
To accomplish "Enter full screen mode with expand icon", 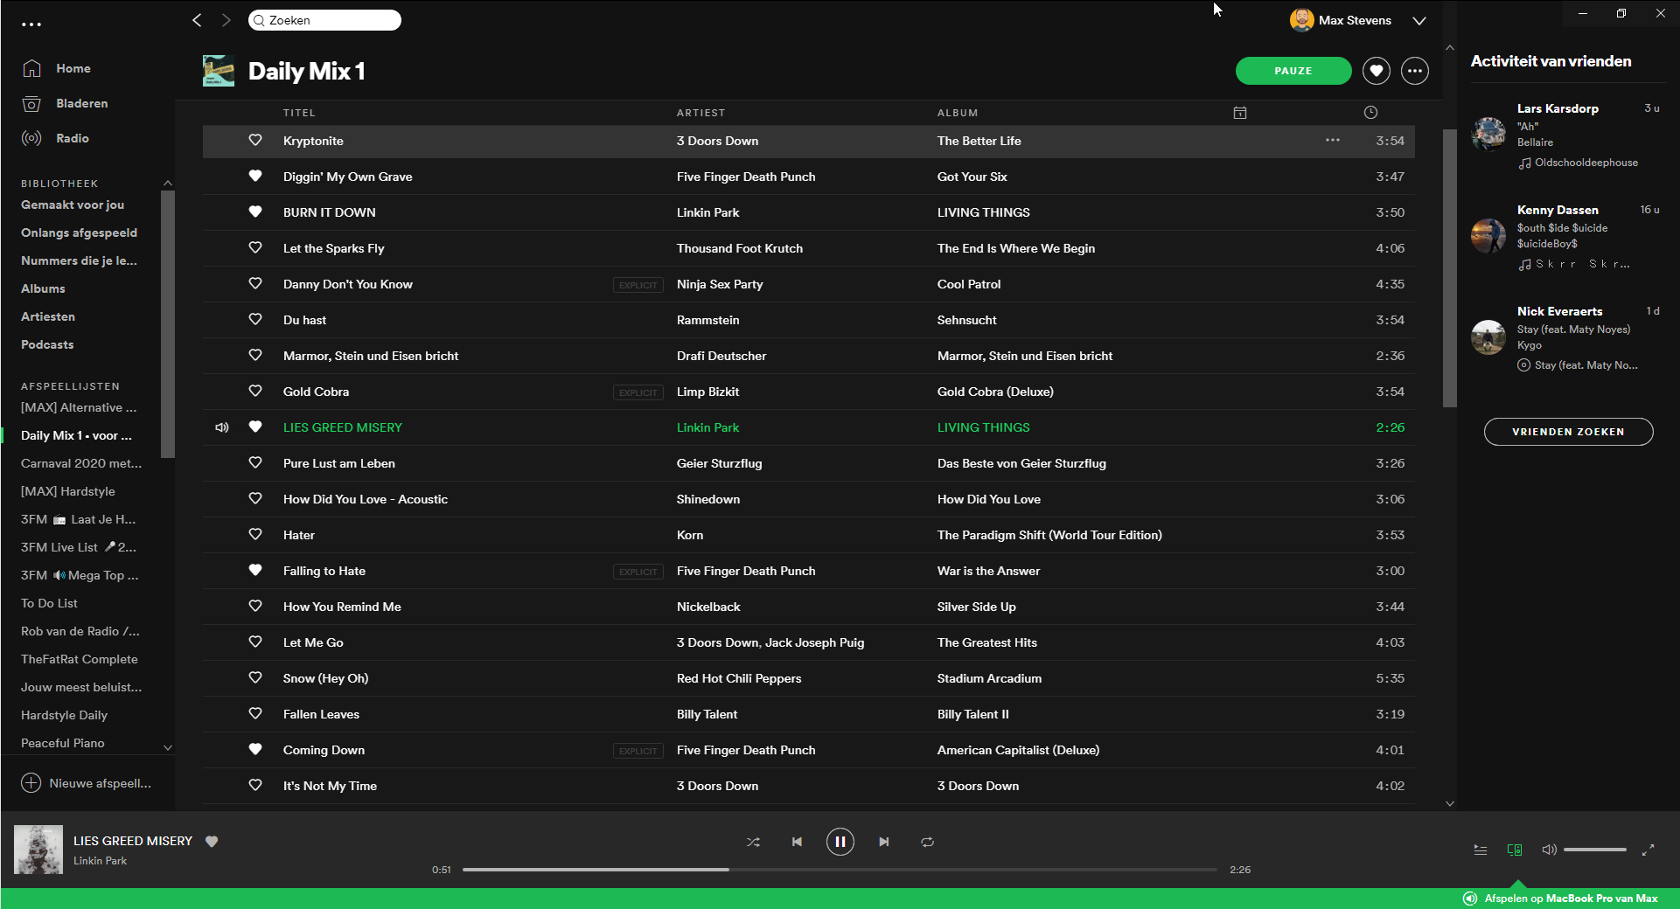I will pos(1648,850).
